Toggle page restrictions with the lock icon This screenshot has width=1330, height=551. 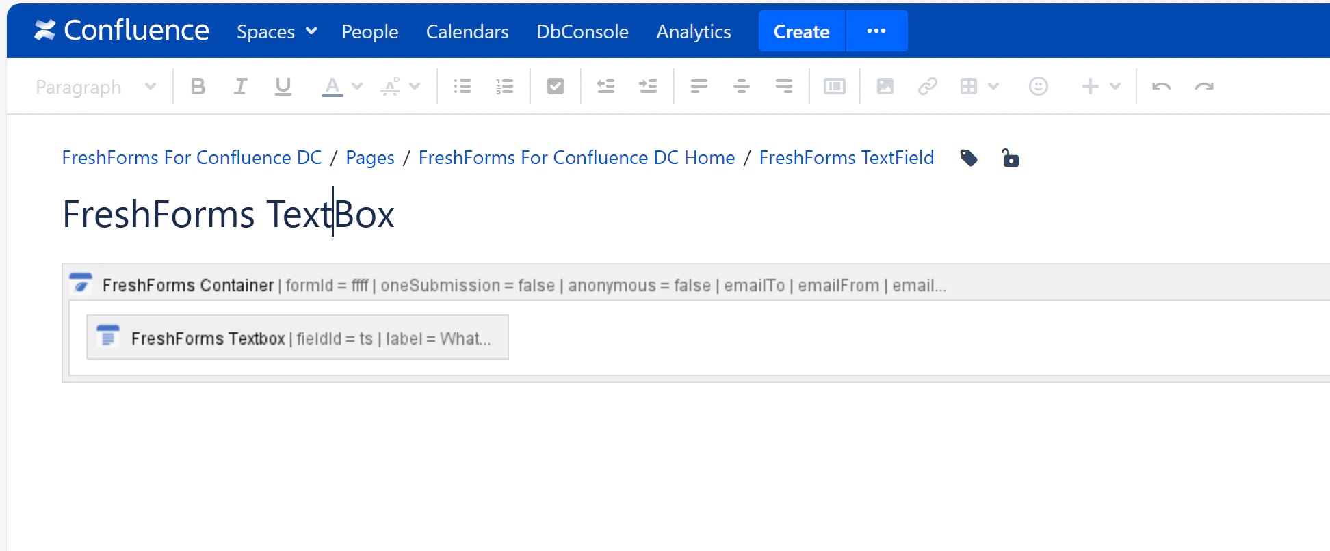[1010, 158]
